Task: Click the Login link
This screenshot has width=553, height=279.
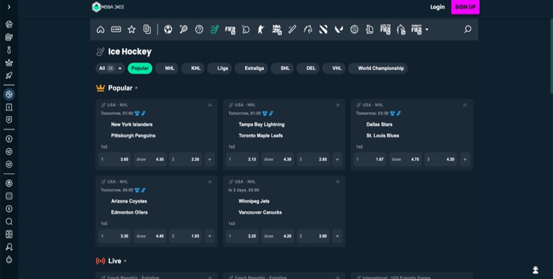Action: point(437,7)
